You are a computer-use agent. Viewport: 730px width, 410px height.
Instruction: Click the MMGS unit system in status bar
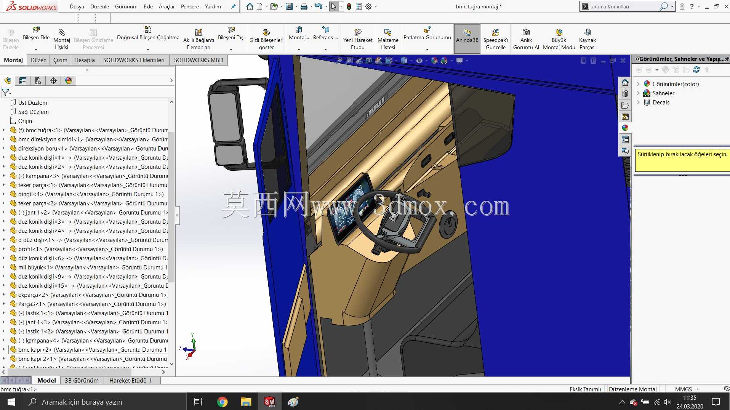coord(683,389)
